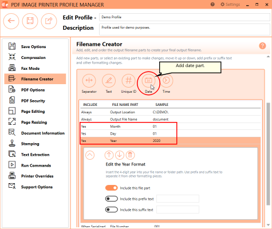Viewport: 272px width, 229px height.
Task: Enable Include this suffix text switch
Action: (x=112, y=210)
